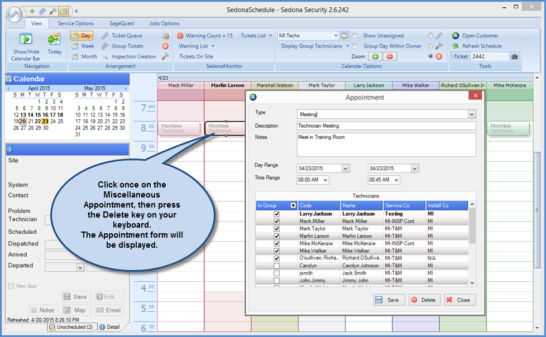Switch the calendar to Week view
The width and height of the screenshot is (546, 337).
[84, 46]
